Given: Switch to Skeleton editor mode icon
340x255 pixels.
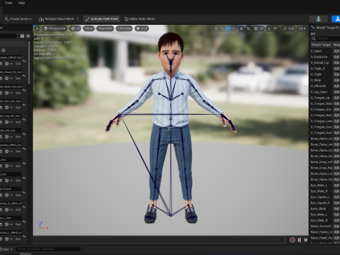Looking at the screenshot, I should tap(319, 19).
